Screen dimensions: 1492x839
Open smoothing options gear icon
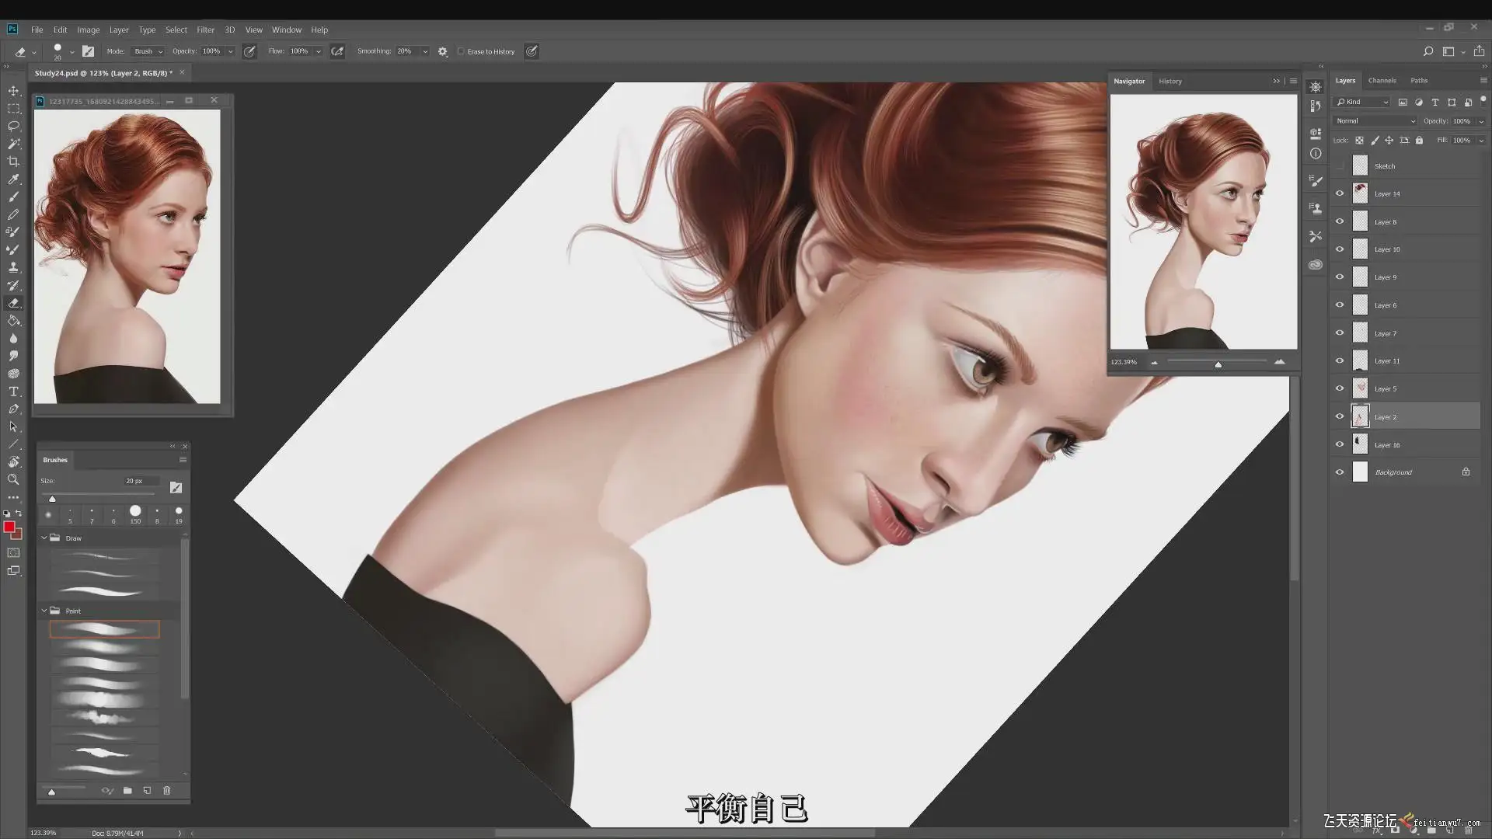click(443, 51)
